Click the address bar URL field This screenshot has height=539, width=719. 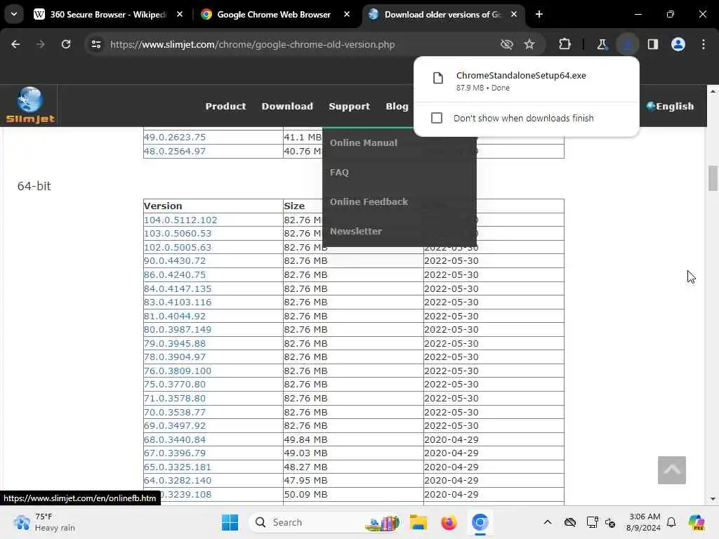pyautogui.click(x=298, y=44)
